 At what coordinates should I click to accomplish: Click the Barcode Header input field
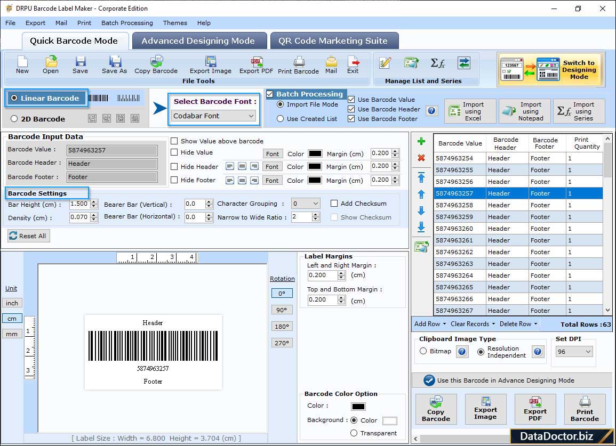click(112, 164)
